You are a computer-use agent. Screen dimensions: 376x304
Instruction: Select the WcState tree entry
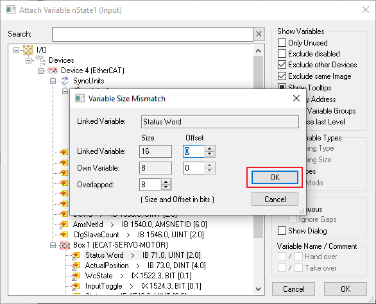[99, 276]
